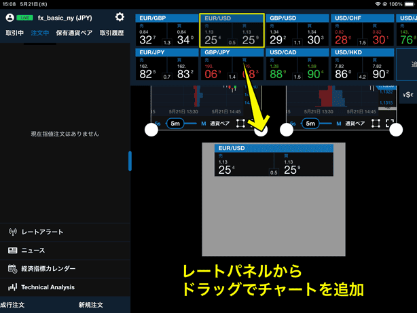
Task: Open the Technical Analysis chart icon
Action: coord(12,287)
